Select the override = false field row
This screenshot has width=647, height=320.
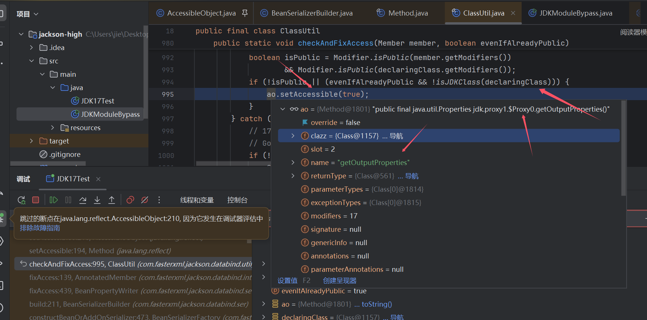point(449,122)
